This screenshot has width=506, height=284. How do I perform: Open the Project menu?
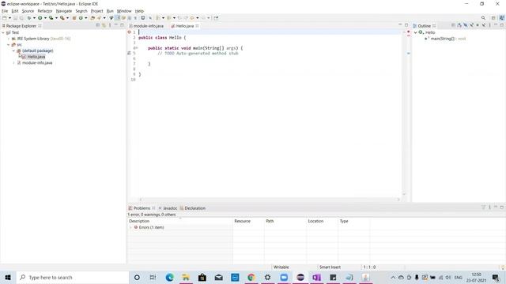tap(96, 11)
